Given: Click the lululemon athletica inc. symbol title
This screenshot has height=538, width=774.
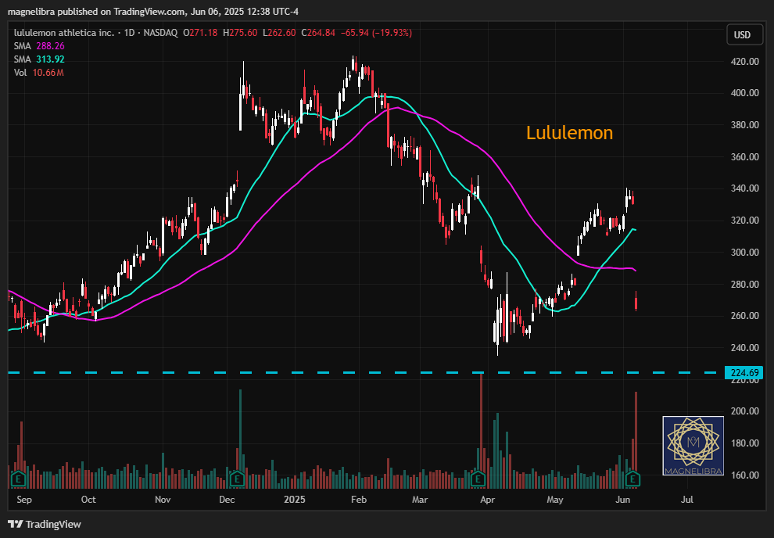Looking at the screenshot, I should point(64,33).
